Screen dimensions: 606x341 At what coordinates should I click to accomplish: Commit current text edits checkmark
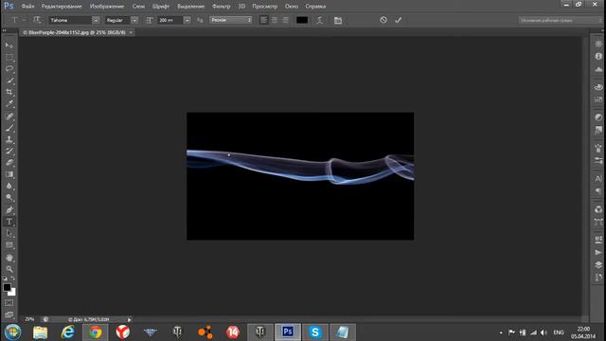(x=398, y=20)
